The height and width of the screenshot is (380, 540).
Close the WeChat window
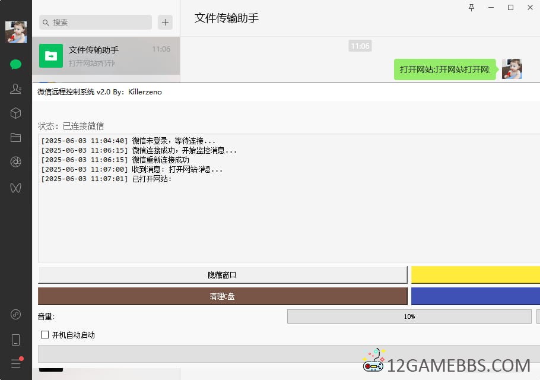click(x=531, y=7)
